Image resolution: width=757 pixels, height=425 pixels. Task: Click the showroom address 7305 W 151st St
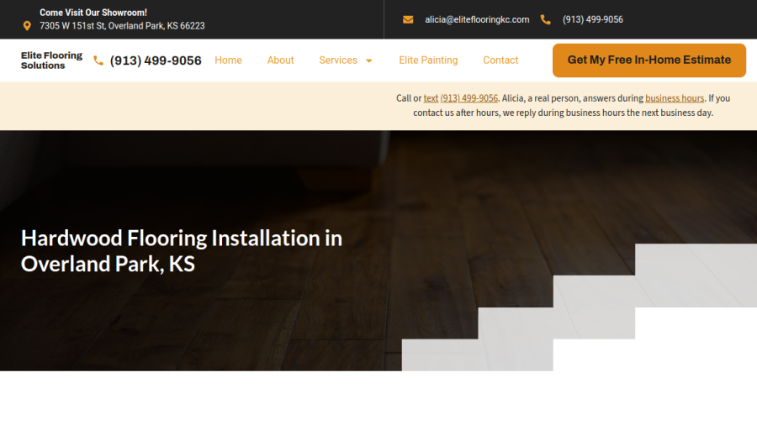point(122,26)
